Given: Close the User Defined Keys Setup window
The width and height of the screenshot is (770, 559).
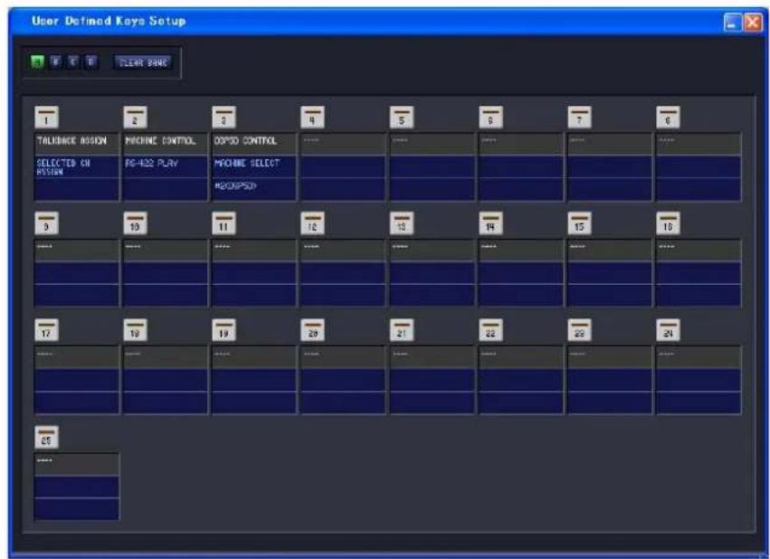Looking at the screenshot, I should pyautogui.click(x=754, y=22).
